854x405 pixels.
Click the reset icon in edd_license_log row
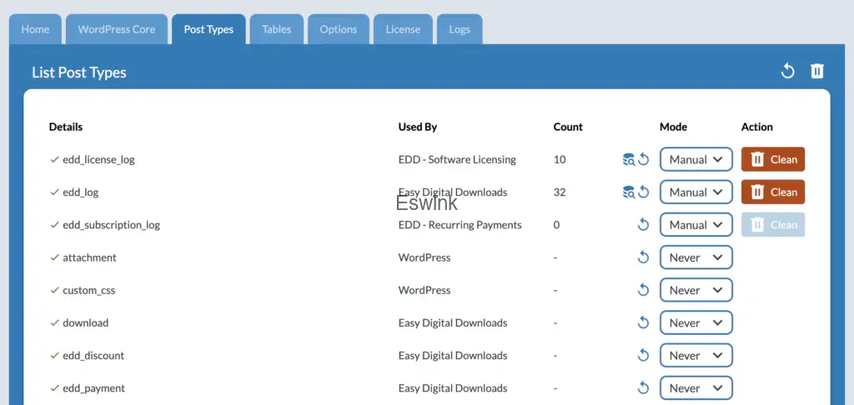[643, 160]
